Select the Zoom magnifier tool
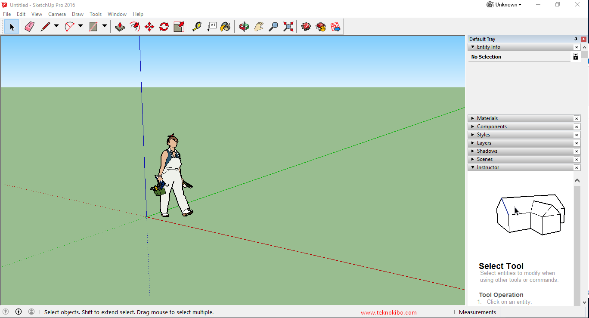The height and width of the screenshot is (318, 589). (273, 27)
